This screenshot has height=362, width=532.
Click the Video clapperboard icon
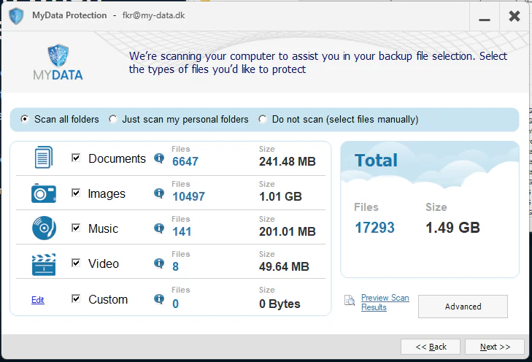[44, 264]
